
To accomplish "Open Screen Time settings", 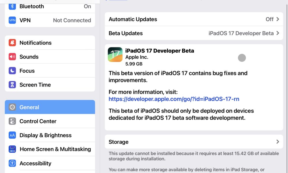I will (x=50, y=85).
